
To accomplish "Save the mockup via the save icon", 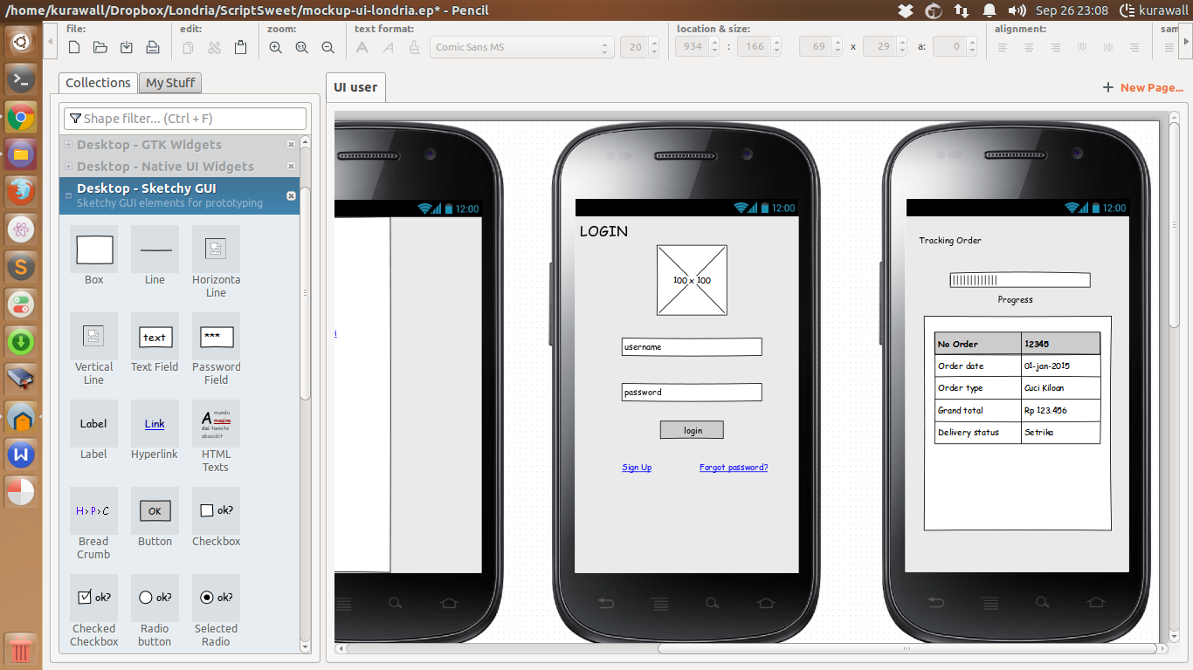I will tap(127, 47).
